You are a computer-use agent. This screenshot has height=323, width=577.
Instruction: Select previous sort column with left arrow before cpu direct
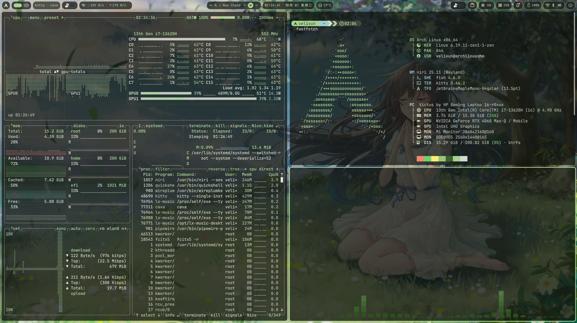(246, 169)
